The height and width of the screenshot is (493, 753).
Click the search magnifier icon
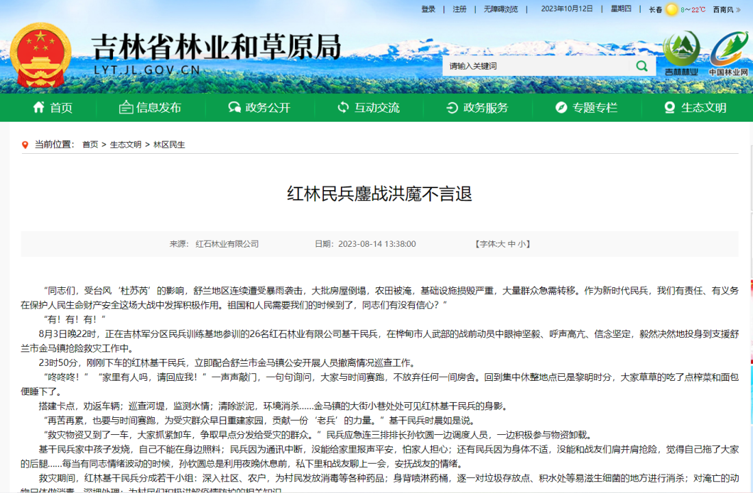click(641, 66)
